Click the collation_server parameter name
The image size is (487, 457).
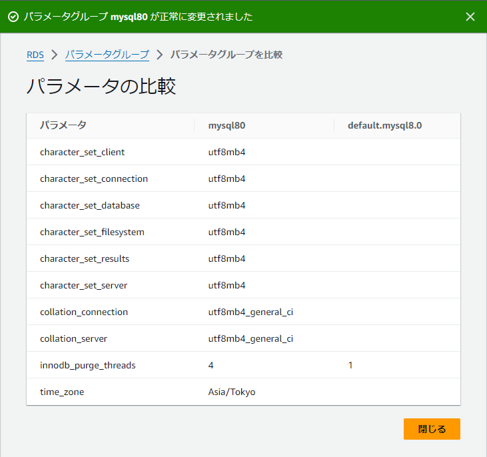73,339
